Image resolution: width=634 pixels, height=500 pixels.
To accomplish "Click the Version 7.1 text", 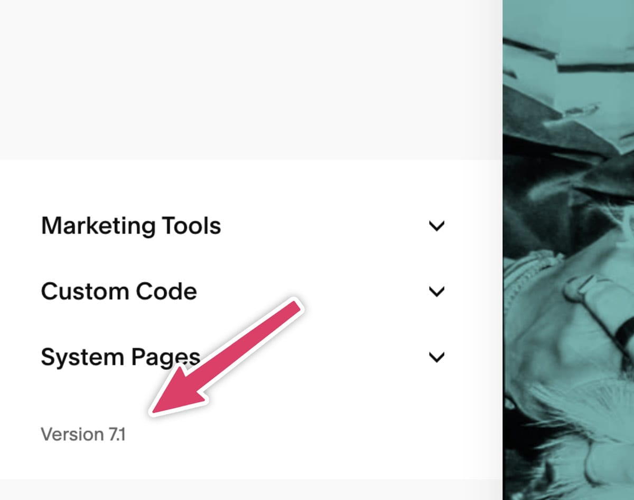I will [x=83, y=435].
